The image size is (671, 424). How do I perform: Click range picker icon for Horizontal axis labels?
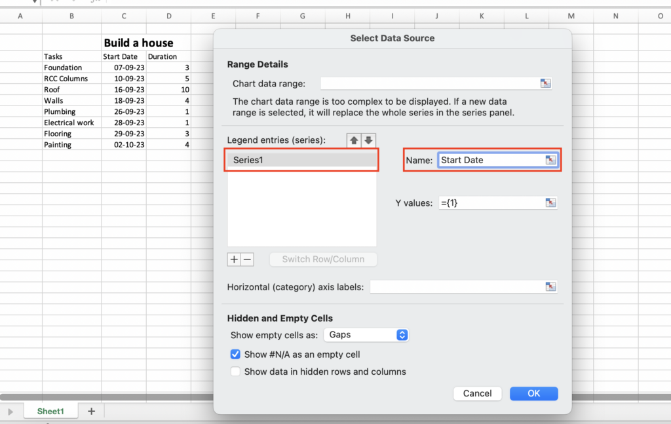coord(550,287)
